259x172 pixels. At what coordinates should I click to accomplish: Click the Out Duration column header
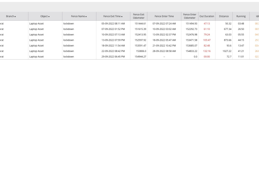(207, 16)
